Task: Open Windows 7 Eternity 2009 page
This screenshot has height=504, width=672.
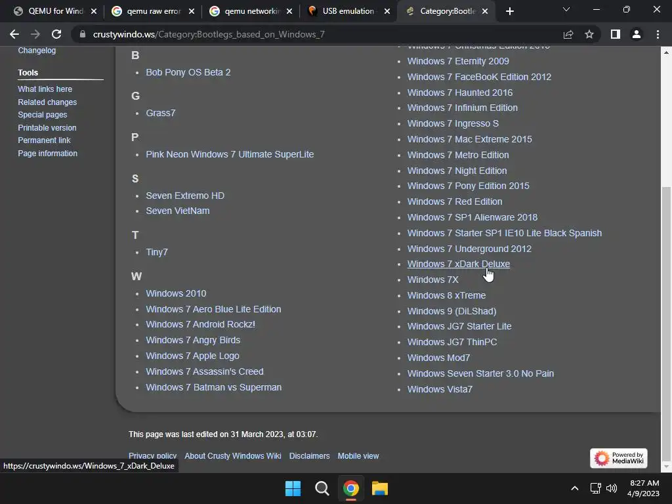Action: tap(458, 61)
